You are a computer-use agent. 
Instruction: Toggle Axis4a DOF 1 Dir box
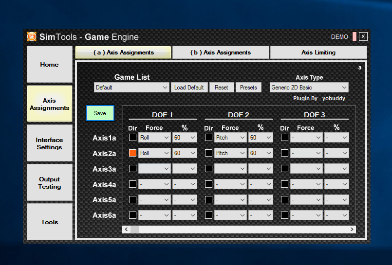click(x=132, y=184)
